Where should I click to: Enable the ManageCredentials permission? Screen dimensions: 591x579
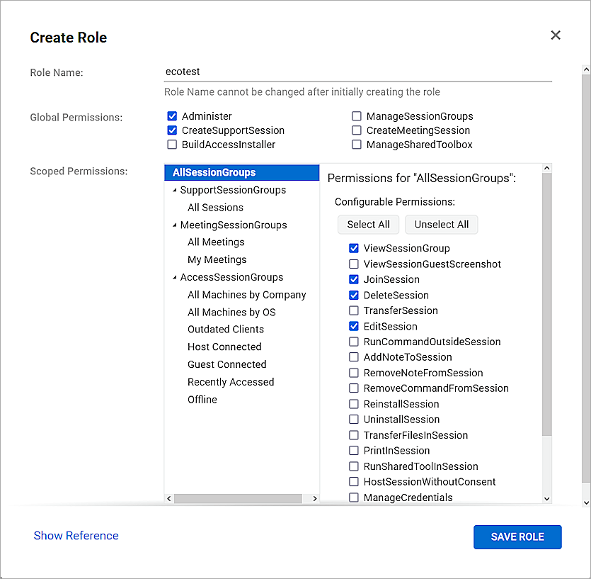[355, 497]
